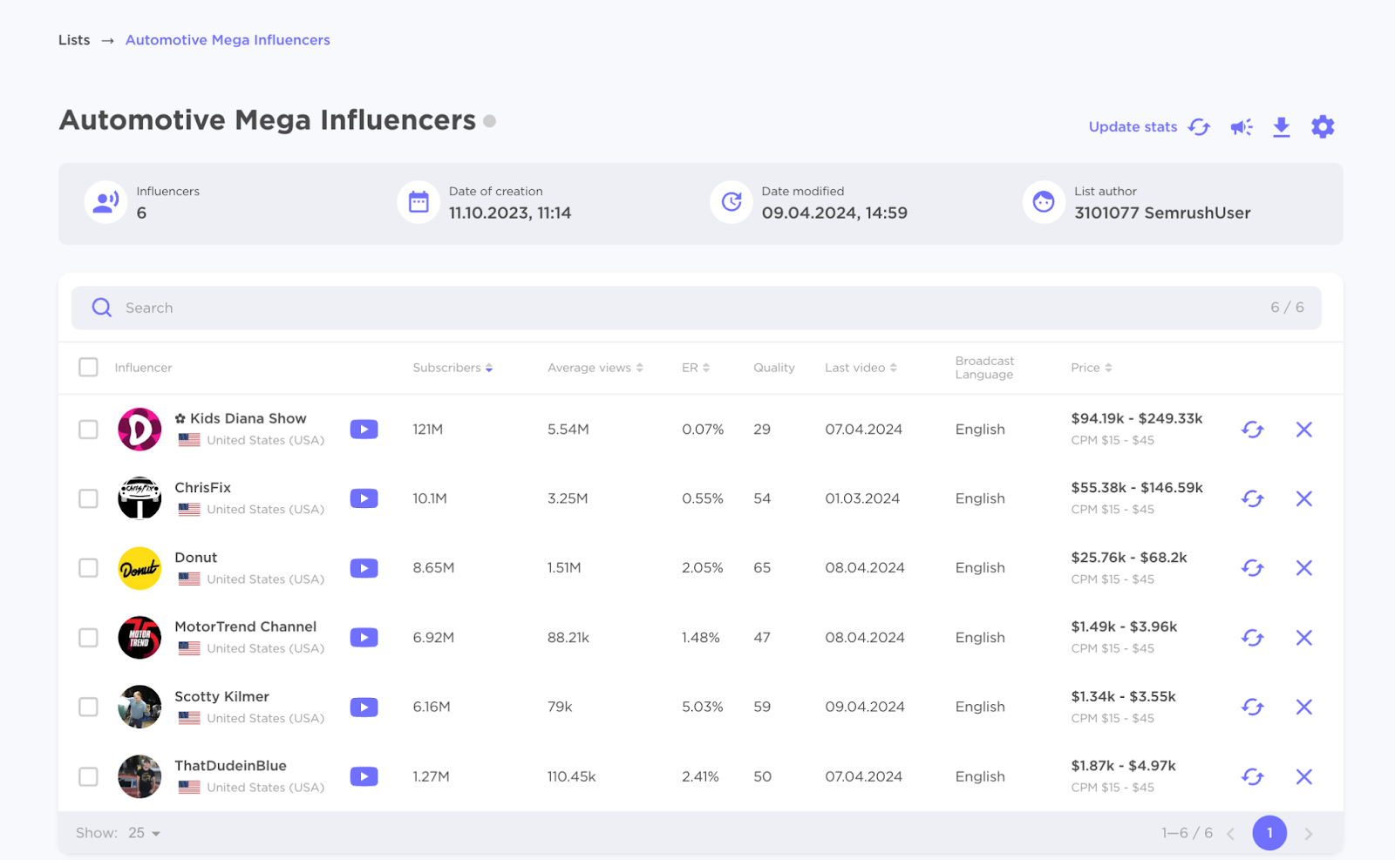Image resolution: width=1395 pixels, height=860 pixels.
Task: Play ChrisFix channel video
Action: point(364,498)
